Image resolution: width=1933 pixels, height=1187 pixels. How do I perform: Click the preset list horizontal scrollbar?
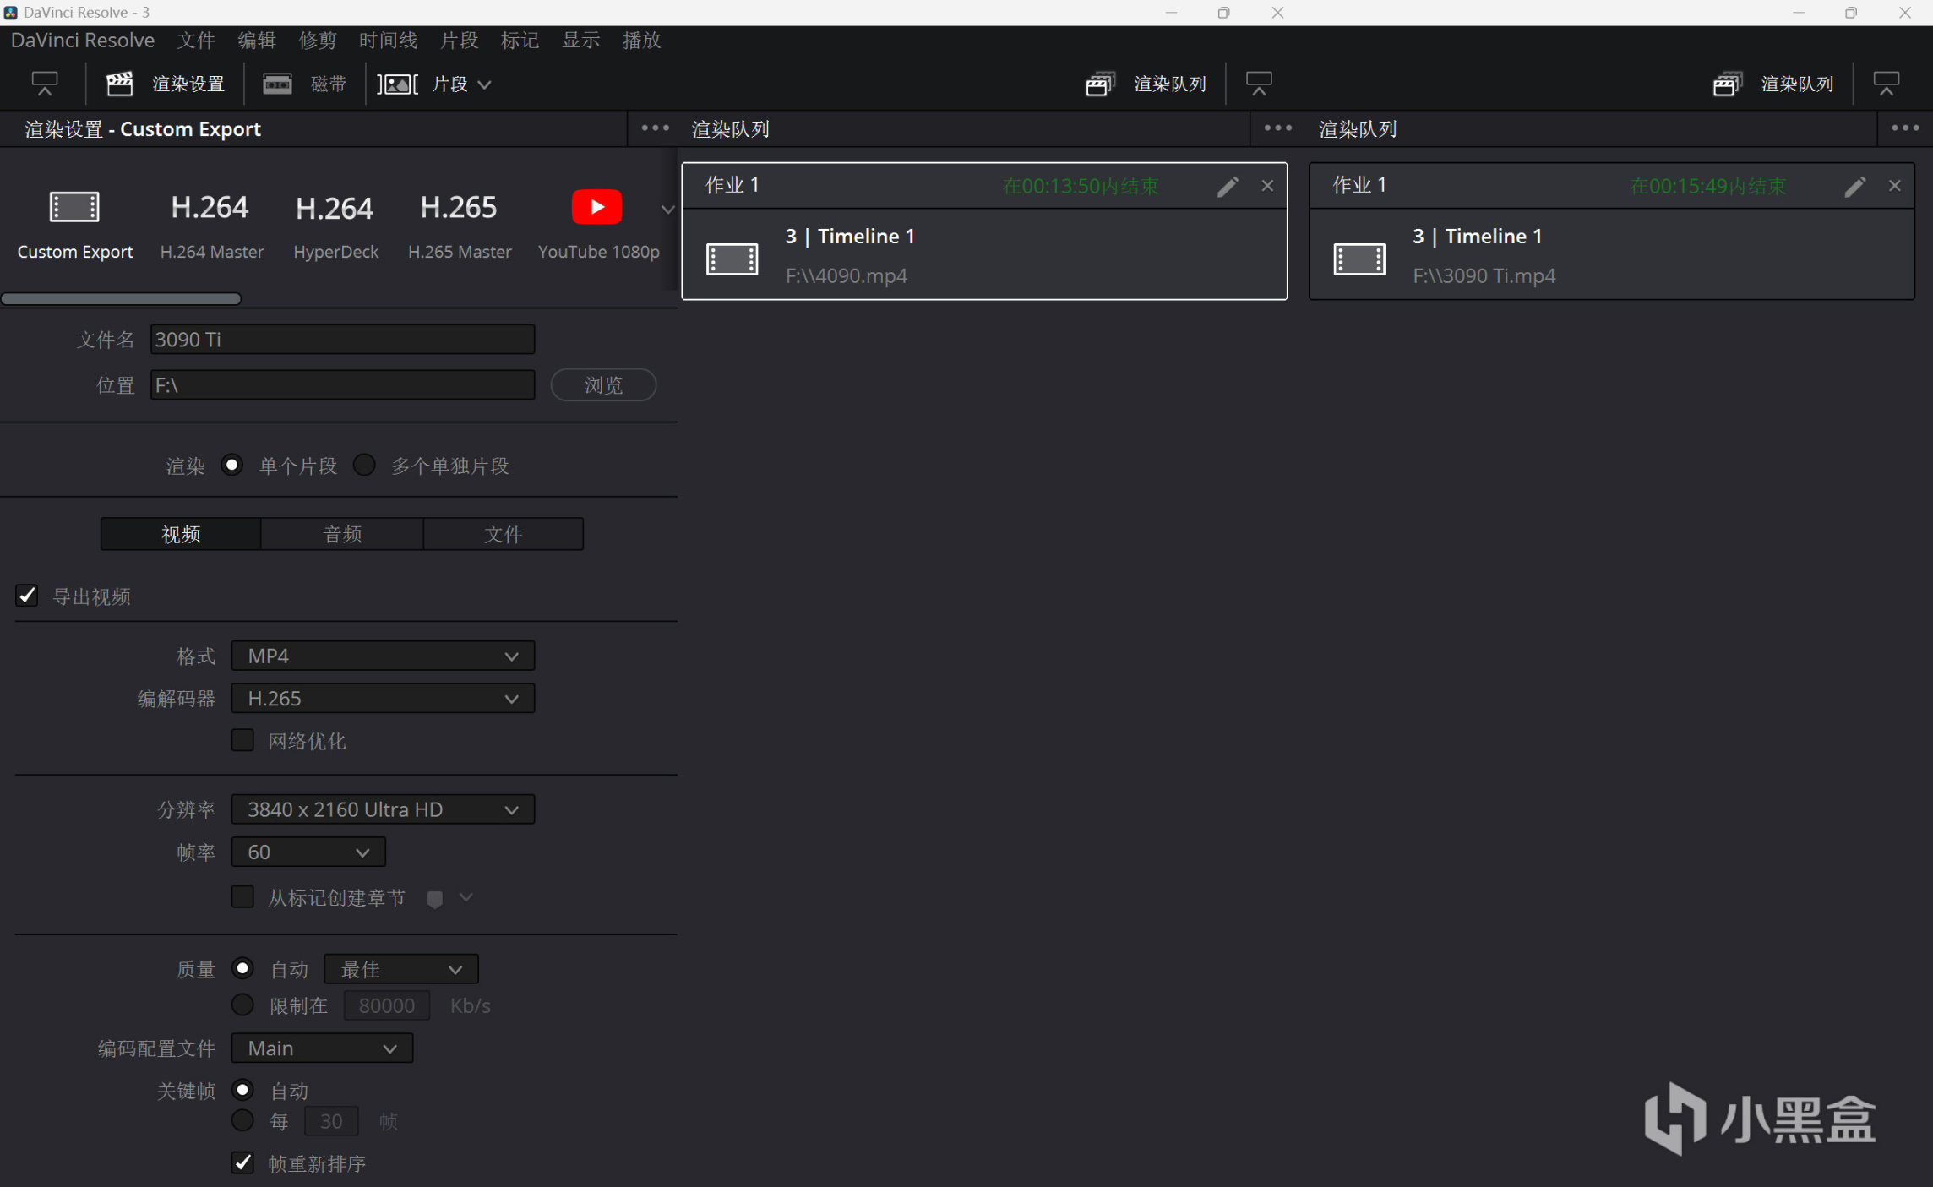pyautogui.click(x=121, y=298)
